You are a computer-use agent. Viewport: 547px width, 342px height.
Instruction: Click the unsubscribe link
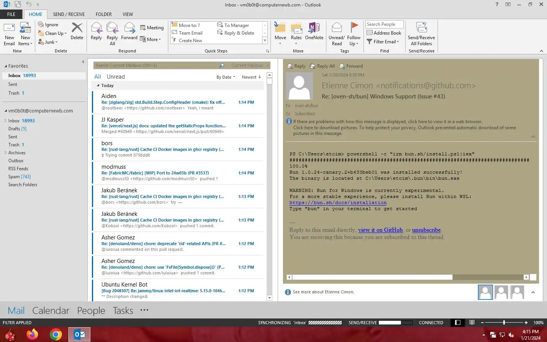tap(426, 230)
